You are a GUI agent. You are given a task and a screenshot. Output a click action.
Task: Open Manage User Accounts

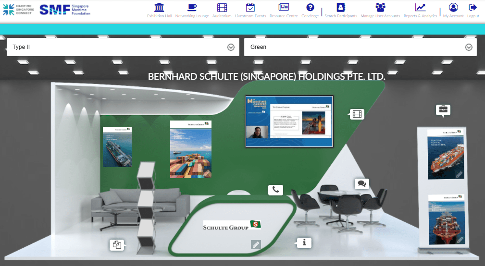coord(380,11)
